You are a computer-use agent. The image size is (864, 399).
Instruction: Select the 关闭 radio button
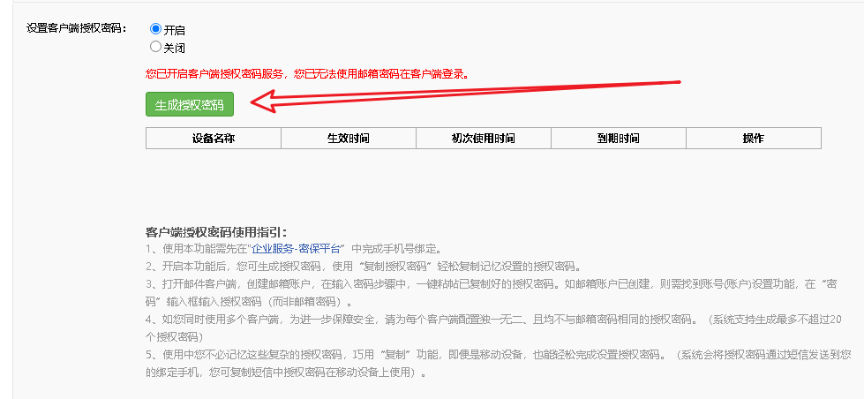156,47
